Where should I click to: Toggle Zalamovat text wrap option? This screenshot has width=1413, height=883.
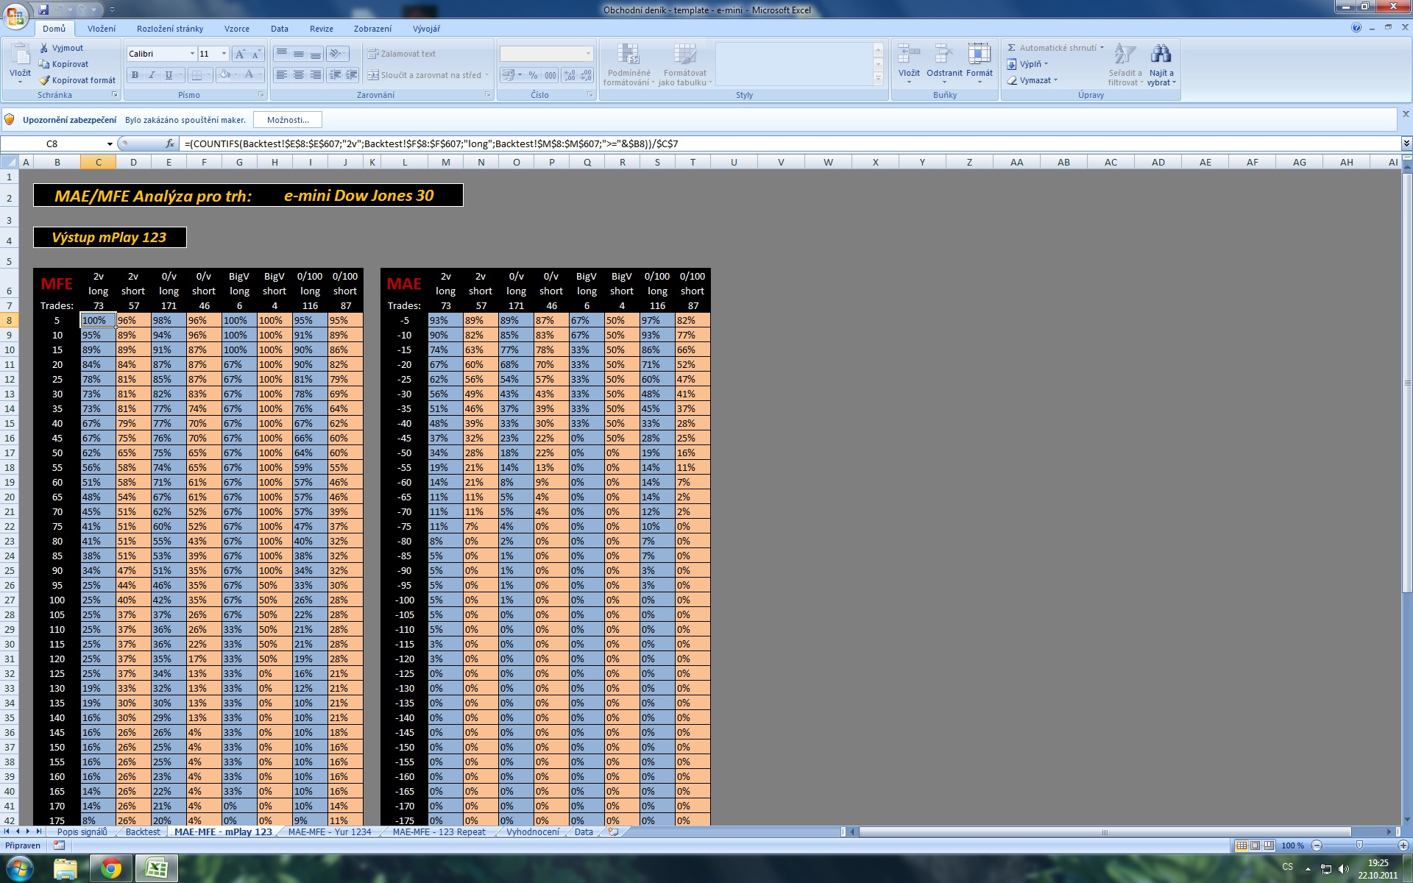pyautogui.click(x=402, y=54)
